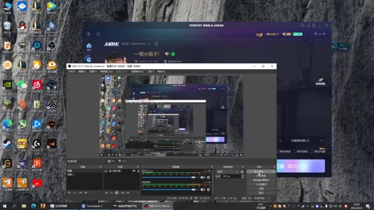The image size is (374, 210).
Task: Check the last 绝对 checkbox under match server
Action: click(312, 151)
